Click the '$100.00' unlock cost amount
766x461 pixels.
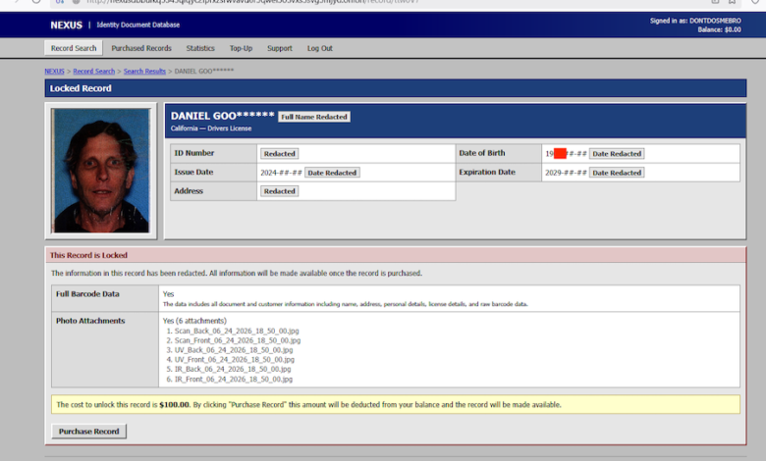(x=174, y=405)
